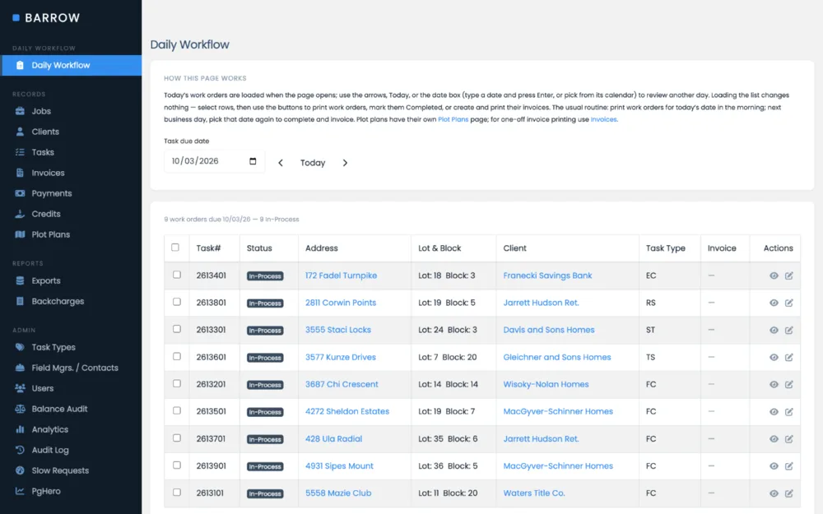The height and width of the screenshot is (514, 823).
Task: Toggle the select-all header checkbox
Action: [x=175, y=248]
